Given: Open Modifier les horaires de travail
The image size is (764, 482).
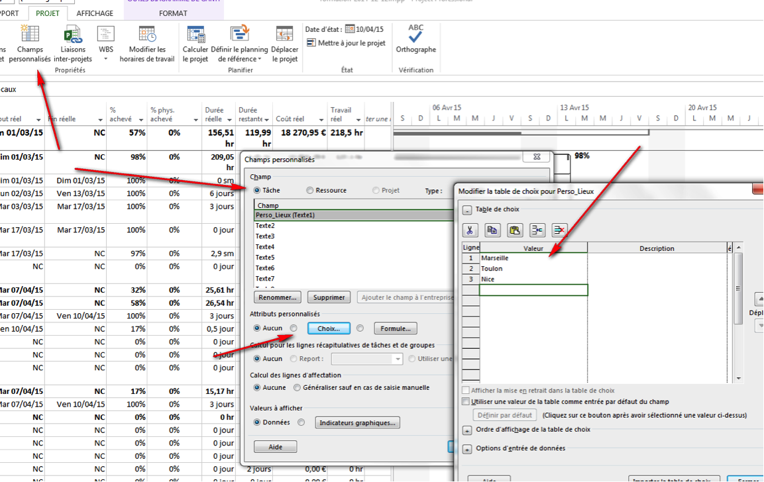Looking at the screenshot, I should click(x=146, y=44).
